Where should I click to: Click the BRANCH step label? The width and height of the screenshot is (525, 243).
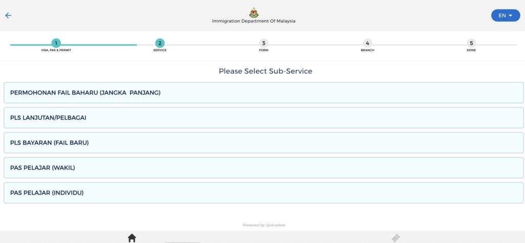[367, 50]
